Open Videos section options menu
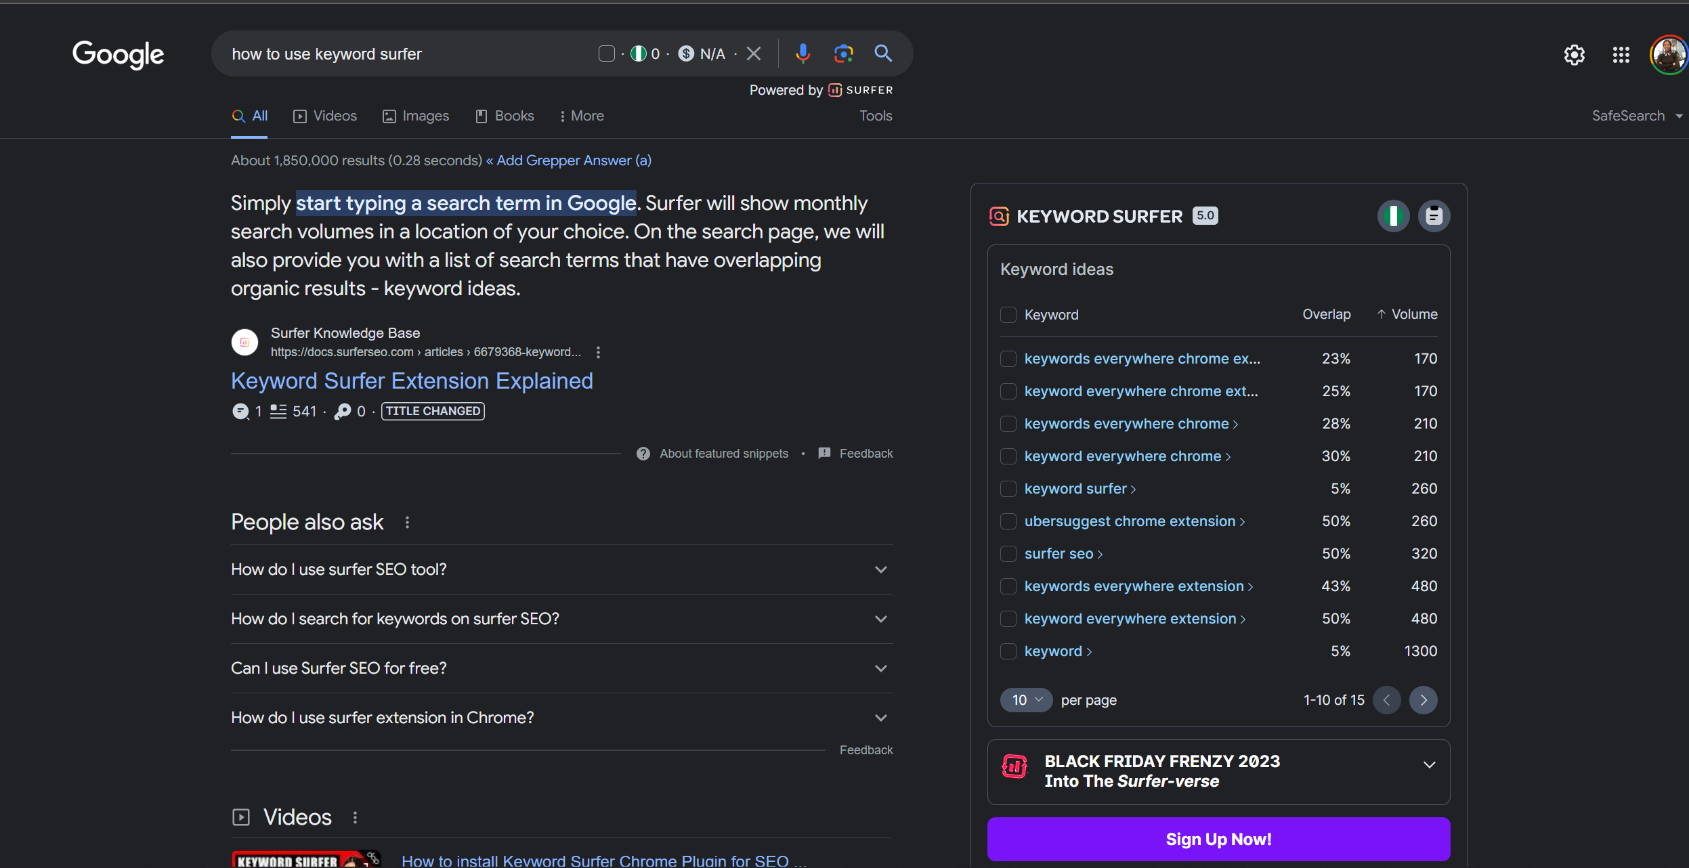The width and height of the screenshot is (1689, 868). click(x=355, y=817)
